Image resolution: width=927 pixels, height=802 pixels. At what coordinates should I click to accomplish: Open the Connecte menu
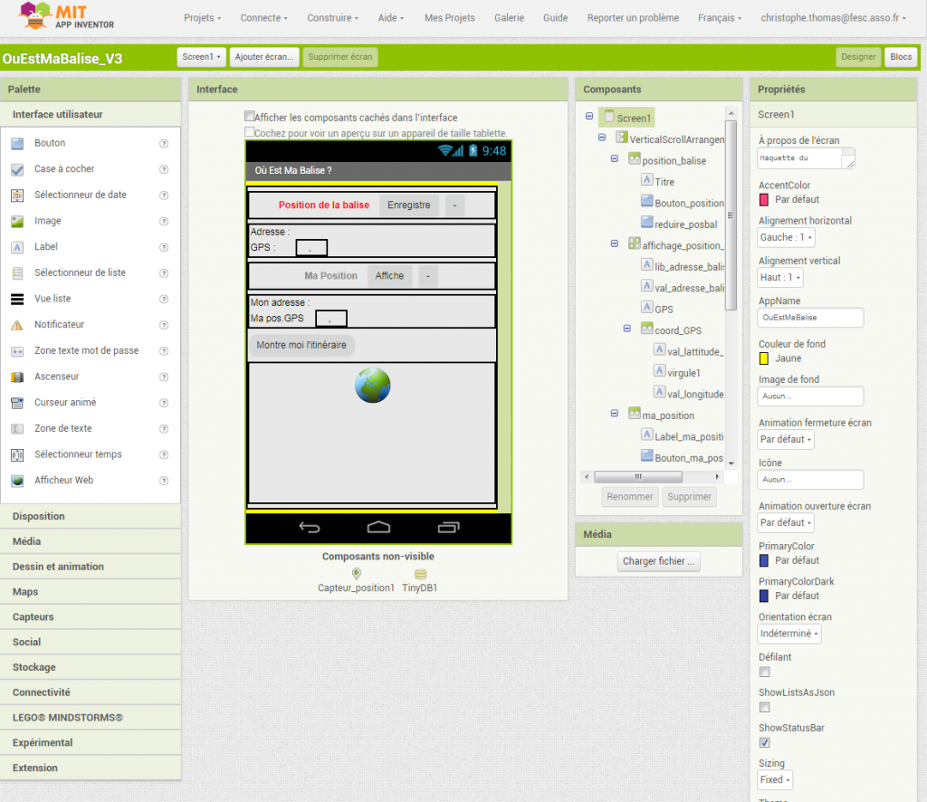pyautogui.click(x=263, y=18)
